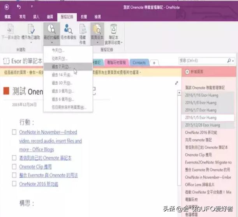Expand the 筆記本資源回收筒 dropdown arrow

tap(122, 42)
